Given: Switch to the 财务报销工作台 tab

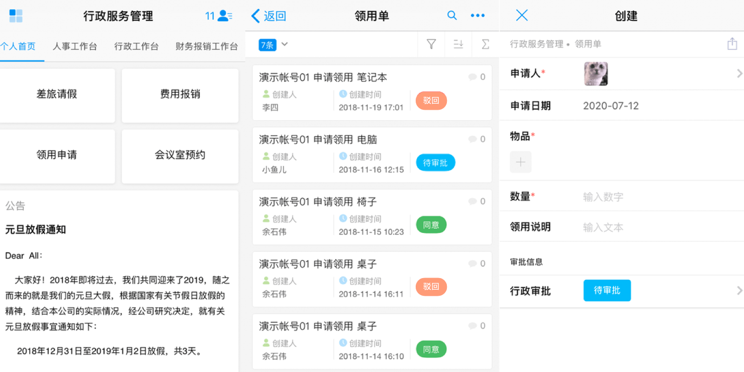Looking at the screenshot, I should pyautogui.click(x=206, y=46).
